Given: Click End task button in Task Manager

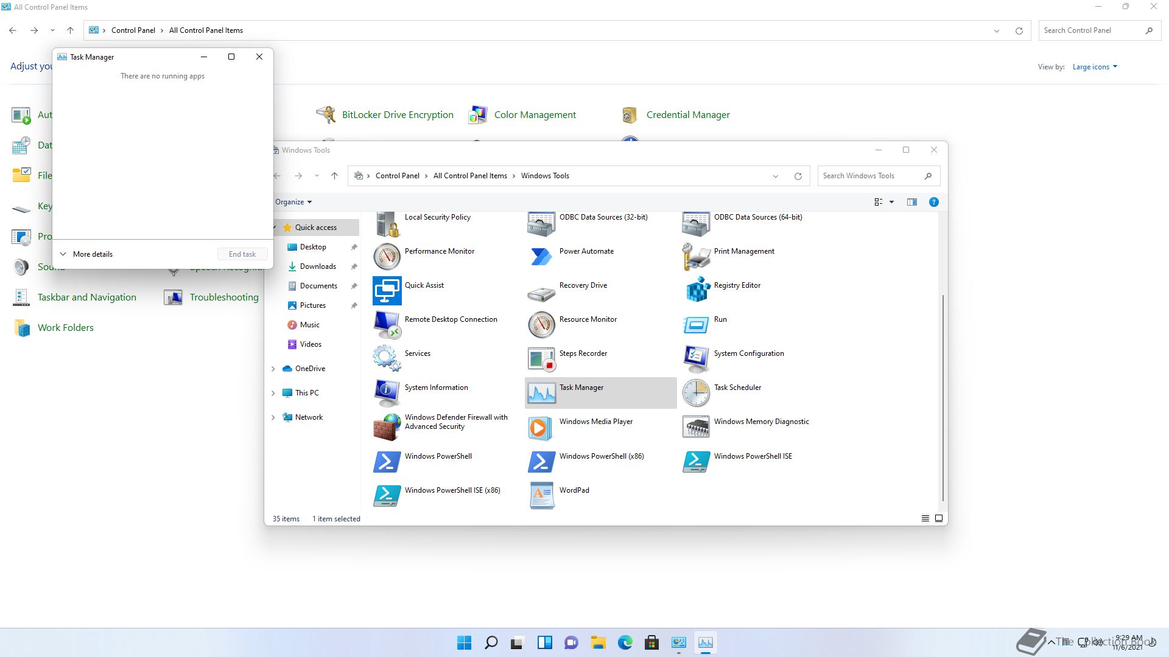Looking at the screenshot, I should point(242,254).
